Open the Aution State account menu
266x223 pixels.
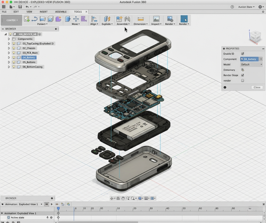pyautogui.click(x=246, y=7)
